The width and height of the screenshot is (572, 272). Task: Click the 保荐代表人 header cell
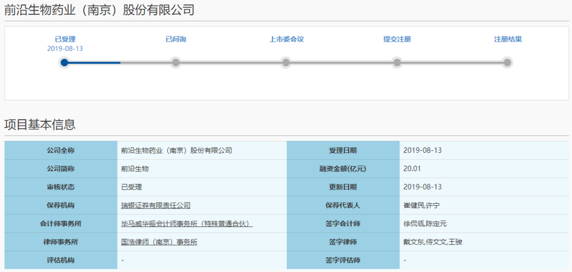(343, 206)
